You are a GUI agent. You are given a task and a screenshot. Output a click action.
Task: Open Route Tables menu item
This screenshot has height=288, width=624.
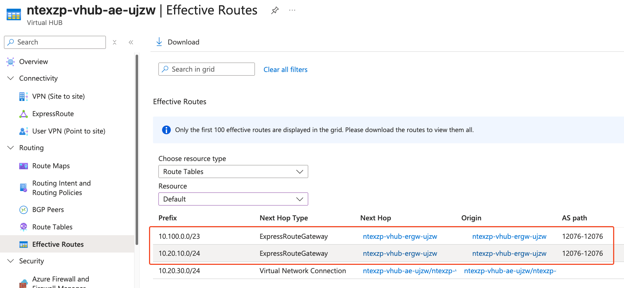(x=53, y=227)
